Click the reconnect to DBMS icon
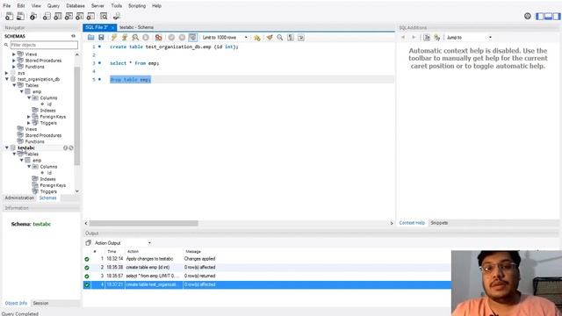 pyautogui.click(x=117, y=16)
